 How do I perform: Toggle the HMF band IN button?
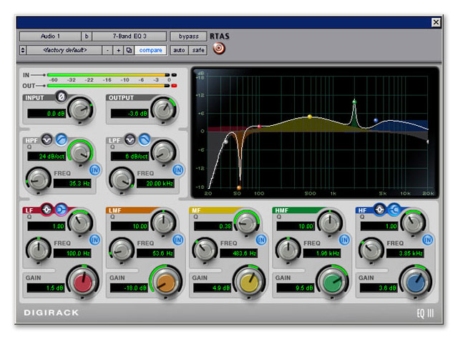pos(345,240)
